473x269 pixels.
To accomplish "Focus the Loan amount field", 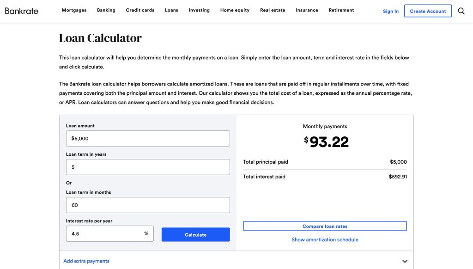I will click(148, 138).
